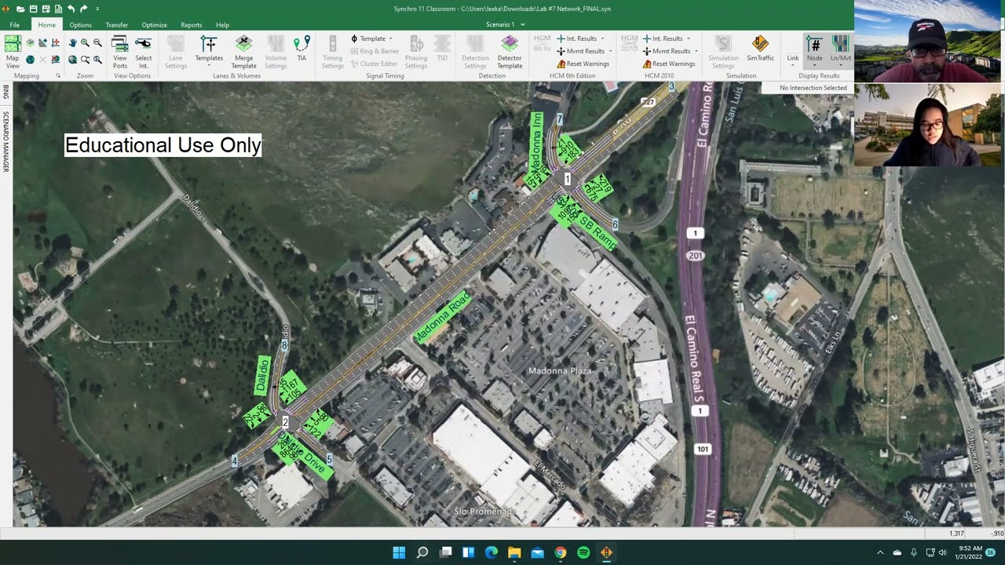Viewport: 1005px width, 565px height.
Task: Click Reset Warnings in HCM 2010
Action: [669, 64]
